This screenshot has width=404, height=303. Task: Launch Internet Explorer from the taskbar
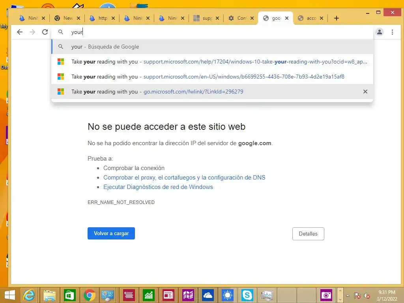coord(29,295)
